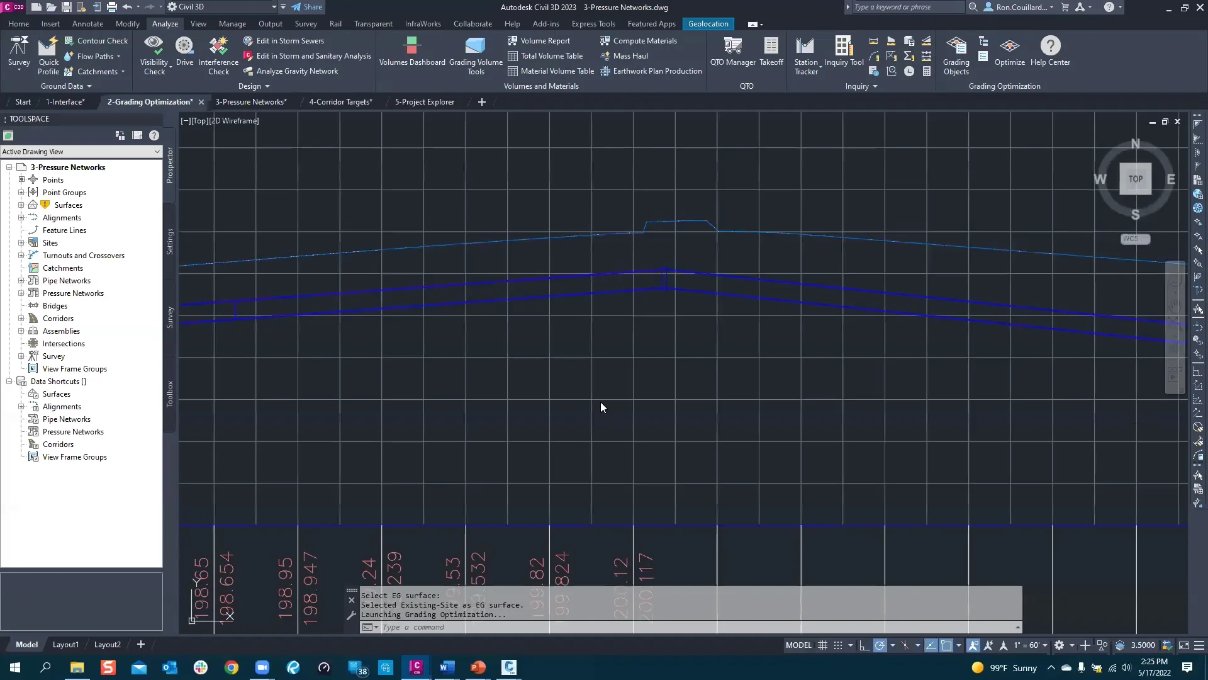Select Feature Lines in Prospector tree
The image size is (1208, 680).
click(64, 230)
